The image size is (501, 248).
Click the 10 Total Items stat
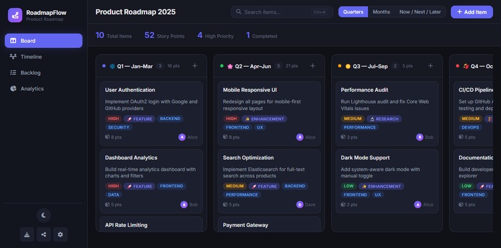tap(113, 35)
